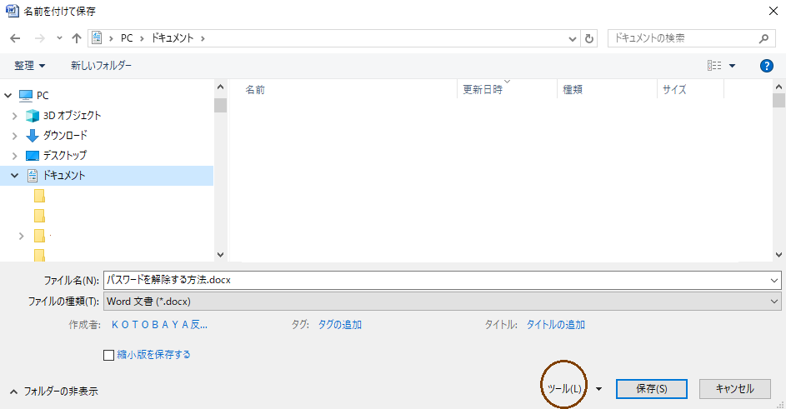Click the 保存(S) button
Image resolution: width=786 pixels, height=409 pixels.
pyautogui.click(x=651, y=389)
